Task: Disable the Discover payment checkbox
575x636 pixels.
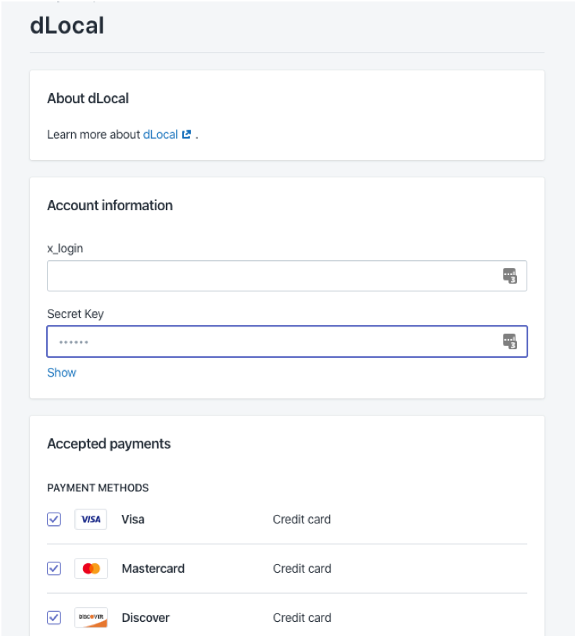Action: 54,617
